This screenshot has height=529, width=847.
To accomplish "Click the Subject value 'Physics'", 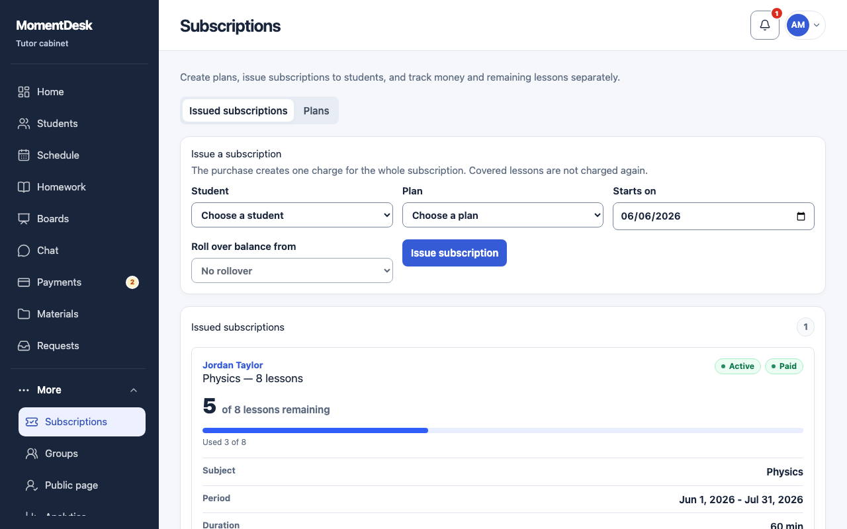I will tap(785, 472).
